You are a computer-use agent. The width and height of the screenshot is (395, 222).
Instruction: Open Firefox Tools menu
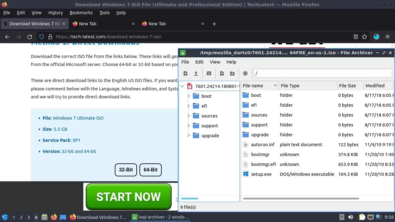(105, 13)
